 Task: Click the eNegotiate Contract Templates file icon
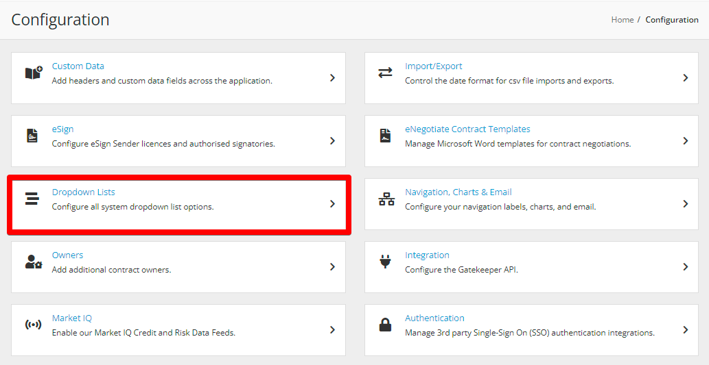pos(385,136)
